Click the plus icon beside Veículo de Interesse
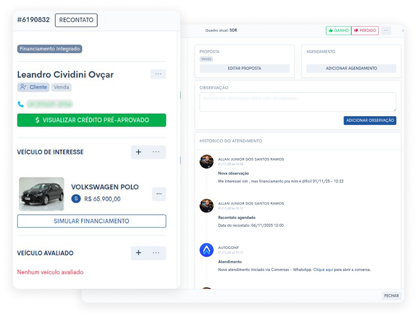 [x=139, y=152]
